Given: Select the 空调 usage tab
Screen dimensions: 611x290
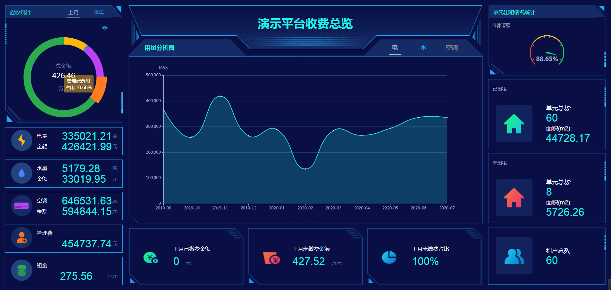Looking at the screenshot, I should [452, 48].
